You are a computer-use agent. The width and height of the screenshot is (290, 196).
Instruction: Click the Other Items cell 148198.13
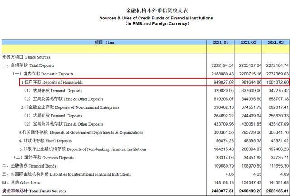pos(223,182)
